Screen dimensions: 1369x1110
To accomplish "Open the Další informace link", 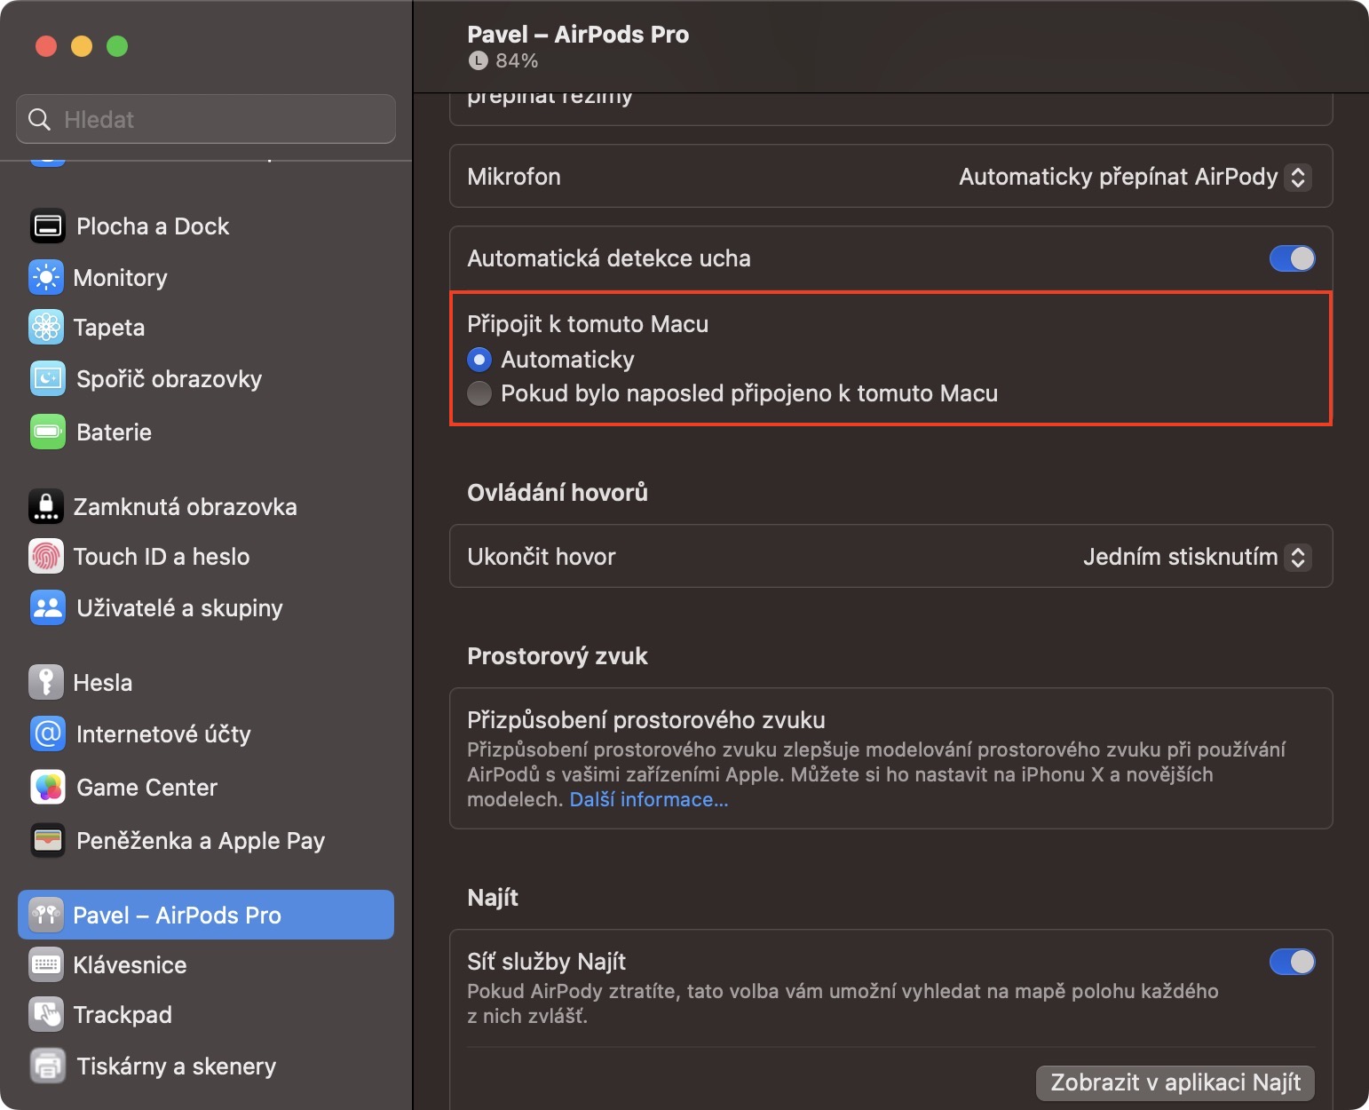I will (x=649, y=800).
